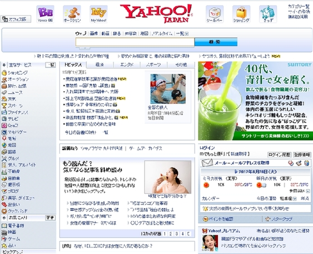Click the e-book icon under favorites
Image resolution: width=313 pixels, height=254 pixels.
tap(4, 226)
